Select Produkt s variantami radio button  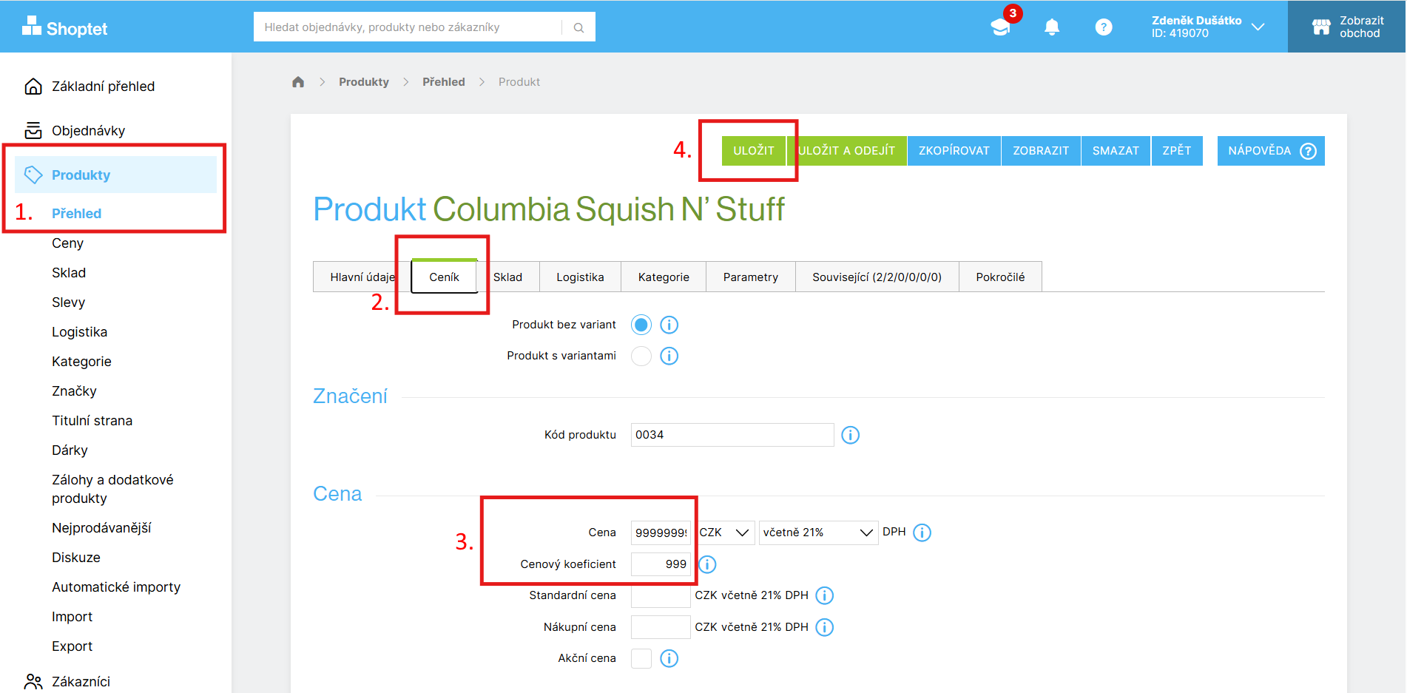tap(641, 356)
